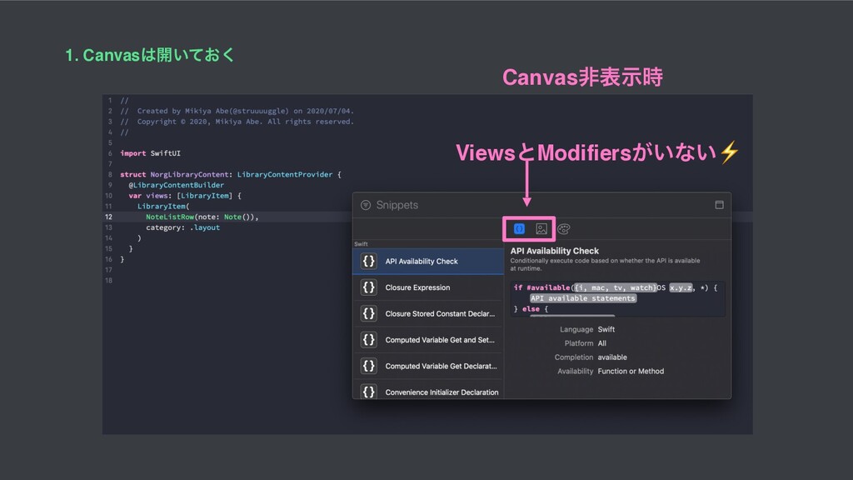This screenshot has height=480, width=853.
Task: Click the 'i, mac, tv, watch' placeholder token
Action: 616,287
